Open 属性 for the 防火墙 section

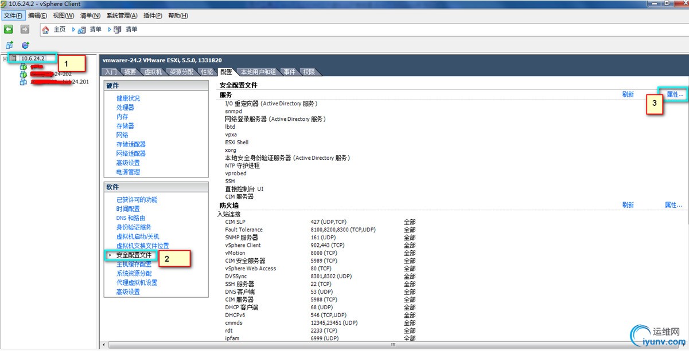pyautogui.click(x=674, y=205)
